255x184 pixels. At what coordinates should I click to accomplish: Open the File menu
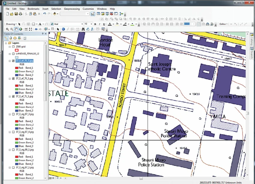[x=7, y=9]
